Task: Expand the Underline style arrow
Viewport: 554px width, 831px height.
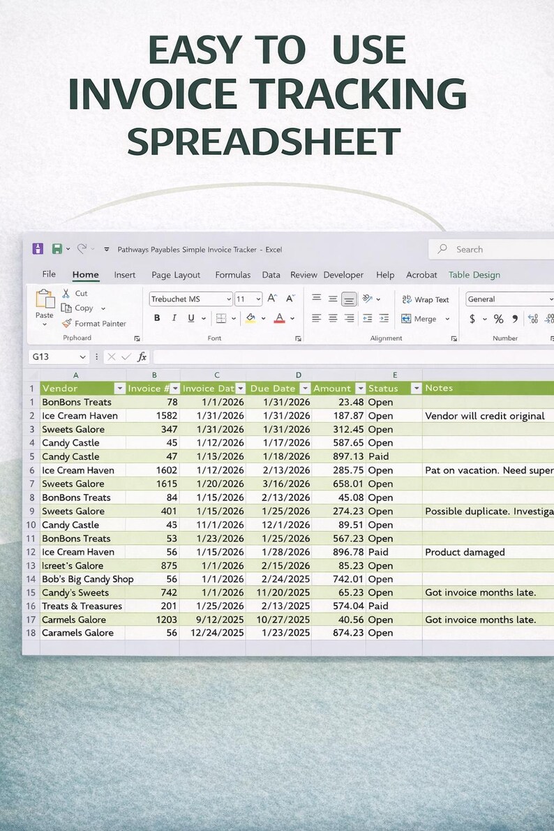Action: [x=204, y=318]
